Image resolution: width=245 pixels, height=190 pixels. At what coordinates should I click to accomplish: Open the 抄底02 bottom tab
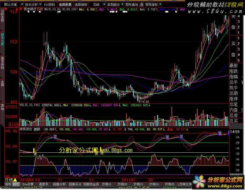(x=122, y=184)
